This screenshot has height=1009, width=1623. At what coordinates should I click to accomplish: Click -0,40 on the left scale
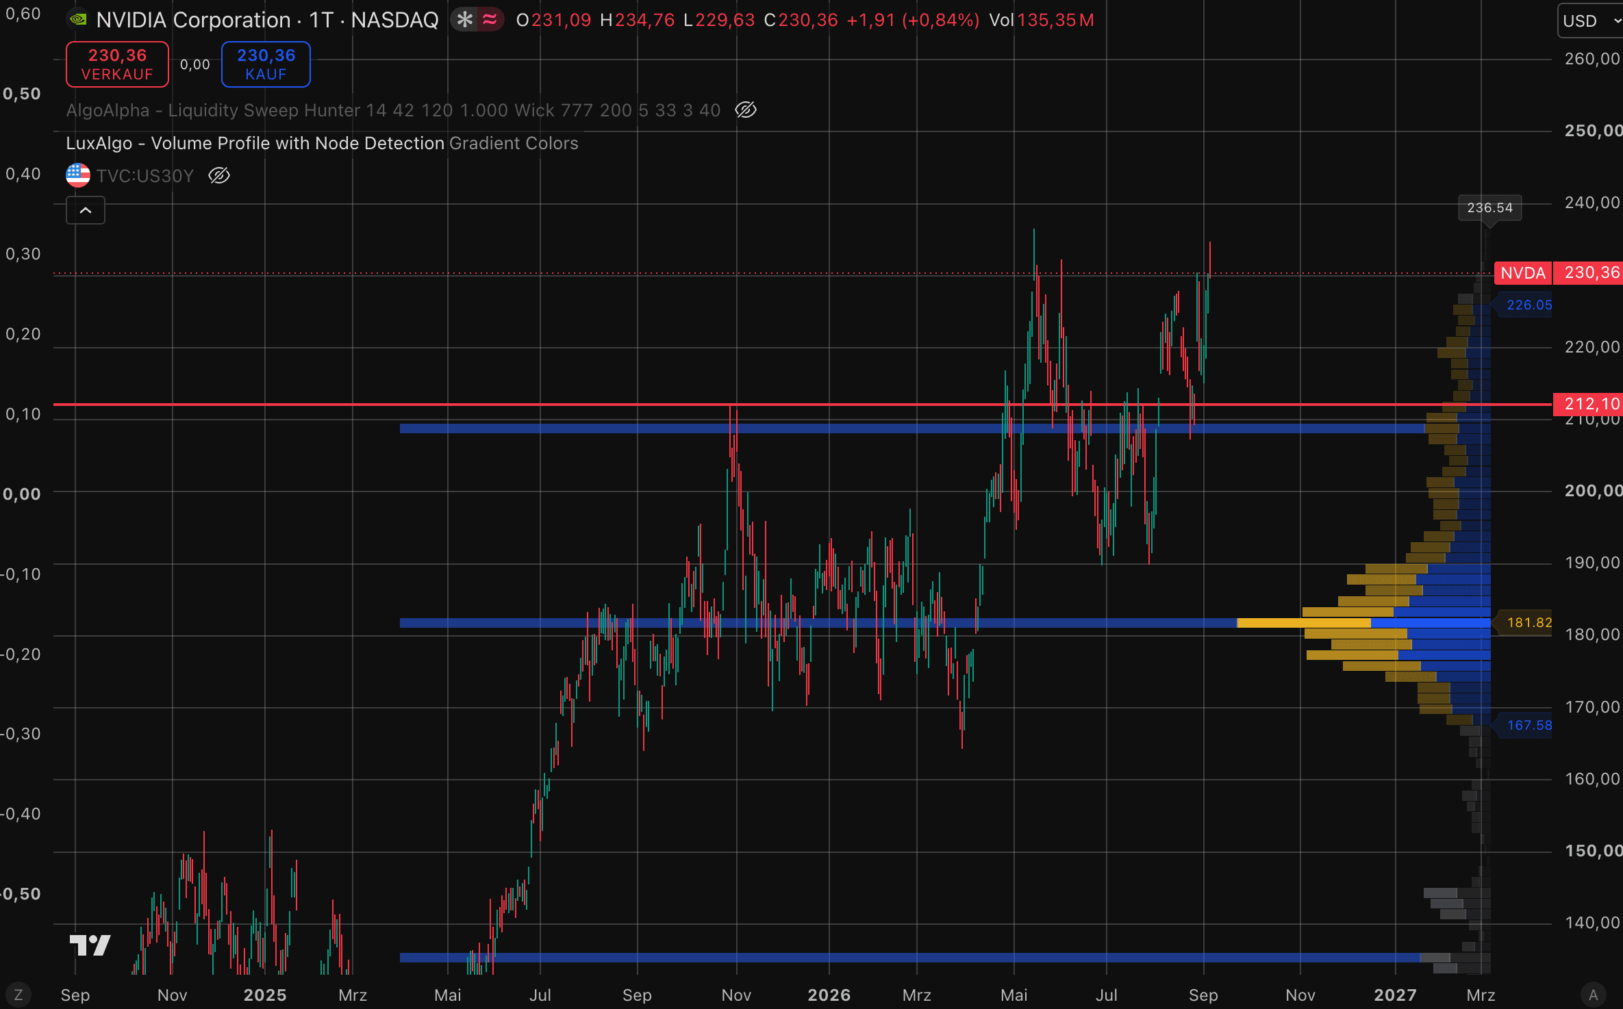click(x=21, y=814)
